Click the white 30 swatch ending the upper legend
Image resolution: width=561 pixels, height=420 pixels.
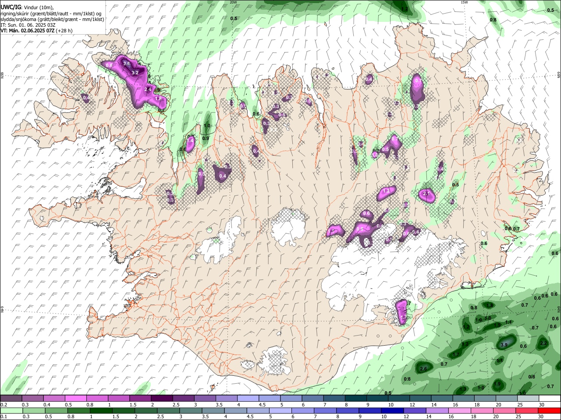point(549,399)
